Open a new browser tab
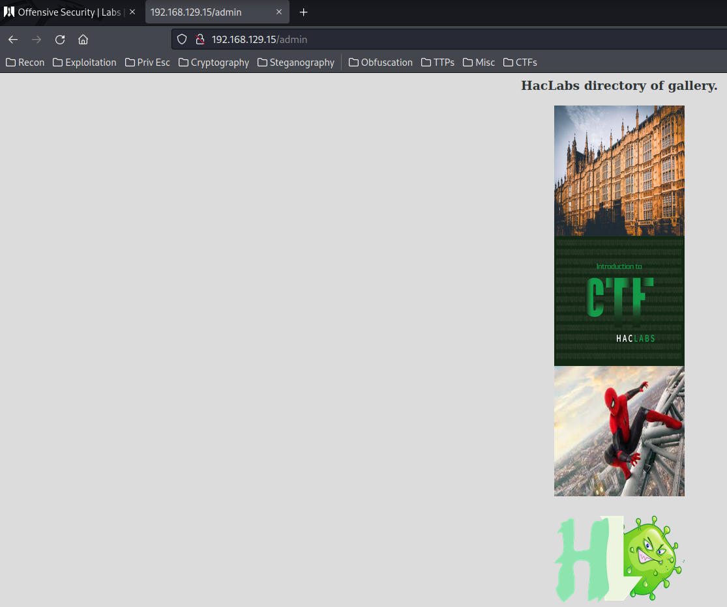This screenshot has width=727, height=607. (303, 12)
